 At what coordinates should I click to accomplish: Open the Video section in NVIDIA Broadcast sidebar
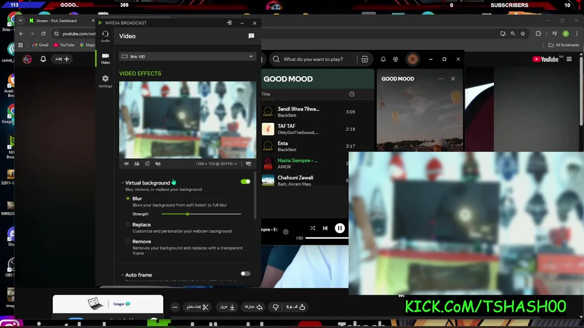click(x=105, y=58)
